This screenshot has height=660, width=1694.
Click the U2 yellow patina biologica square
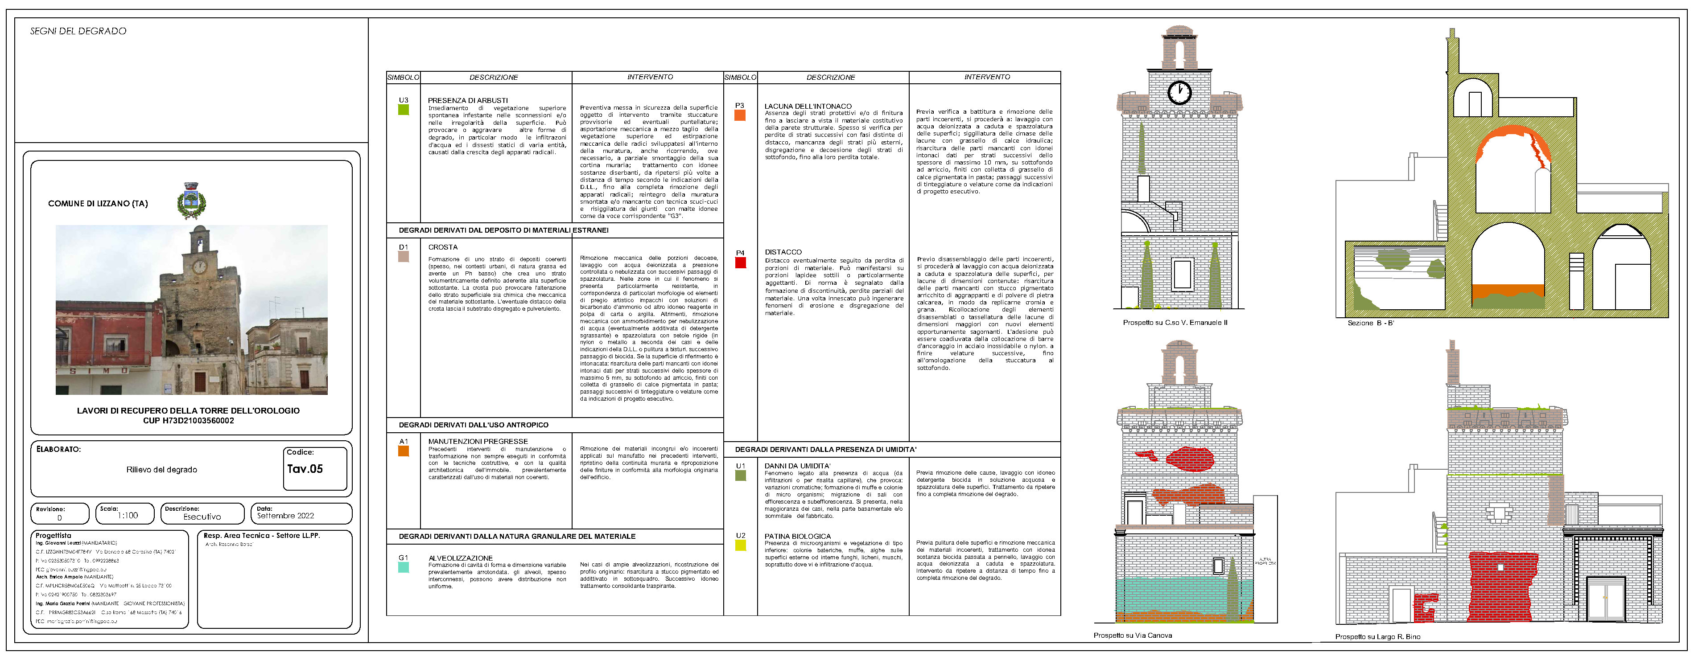pos(741,545)
